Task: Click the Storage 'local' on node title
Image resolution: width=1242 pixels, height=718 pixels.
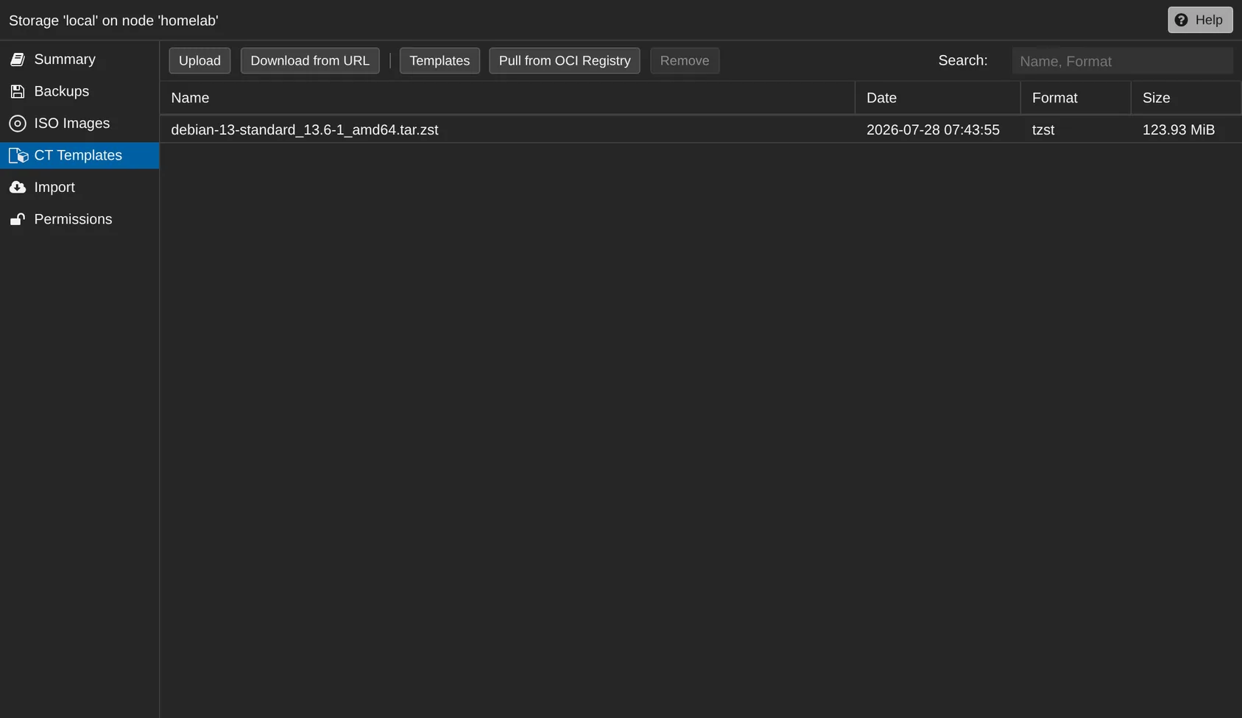Action: click(113, 21)
